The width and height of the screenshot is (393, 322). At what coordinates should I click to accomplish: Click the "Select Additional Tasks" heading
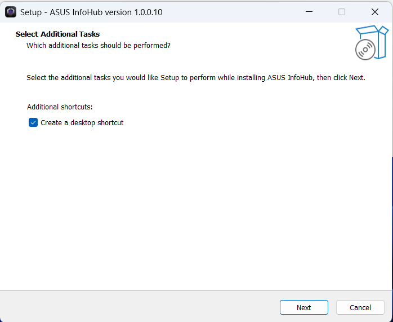pyautogui.click(x=57, y=34)
